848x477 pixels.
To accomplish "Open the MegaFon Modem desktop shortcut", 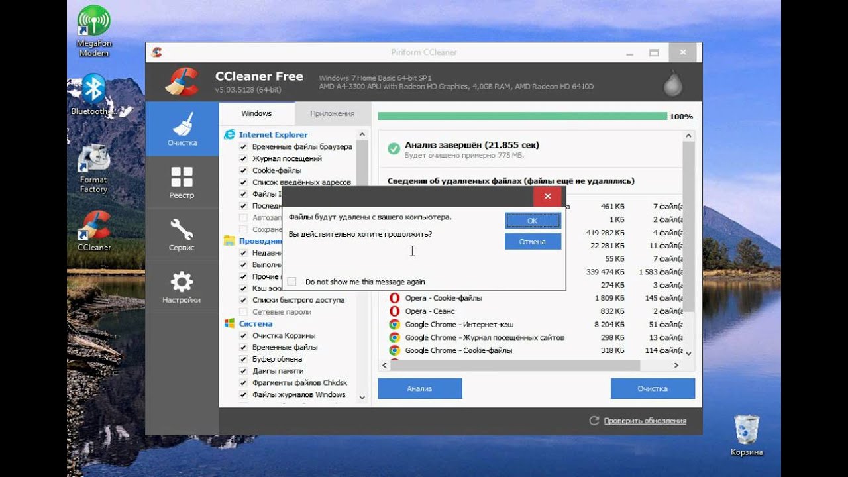I will pos(94,30).
